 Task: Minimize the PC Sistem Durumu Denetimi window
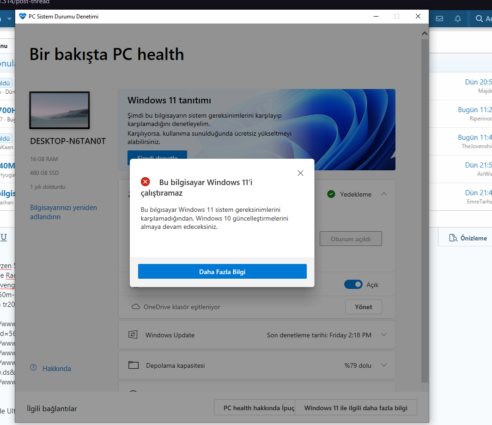tap(376, 16)
